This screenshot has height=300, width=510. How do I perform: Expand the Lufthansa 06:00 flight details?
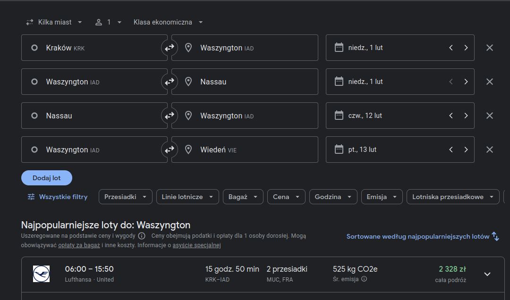tap(487, 274)
